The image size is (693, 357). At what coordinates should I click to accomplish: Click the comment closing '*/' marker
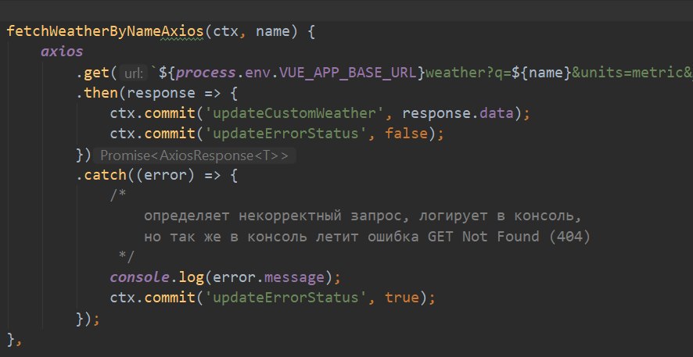127,256
